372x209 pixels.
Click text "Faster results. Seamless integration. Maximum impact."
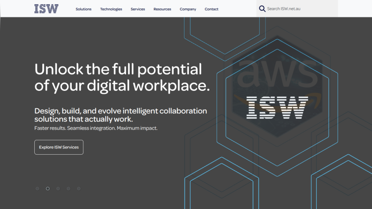[x=96, y=128]
